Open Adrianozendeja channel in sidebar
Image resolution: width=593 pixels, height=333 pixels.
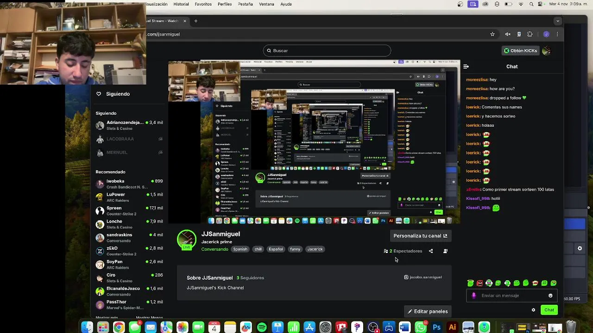point(129,125)
